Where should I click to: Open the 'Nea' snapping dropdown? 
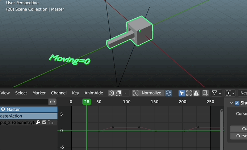tap(243, 93)
